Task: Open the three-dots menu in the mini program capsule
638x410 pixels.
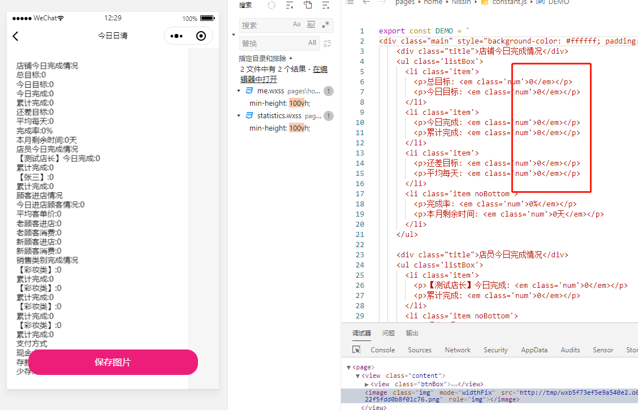Action: (176, 36)
